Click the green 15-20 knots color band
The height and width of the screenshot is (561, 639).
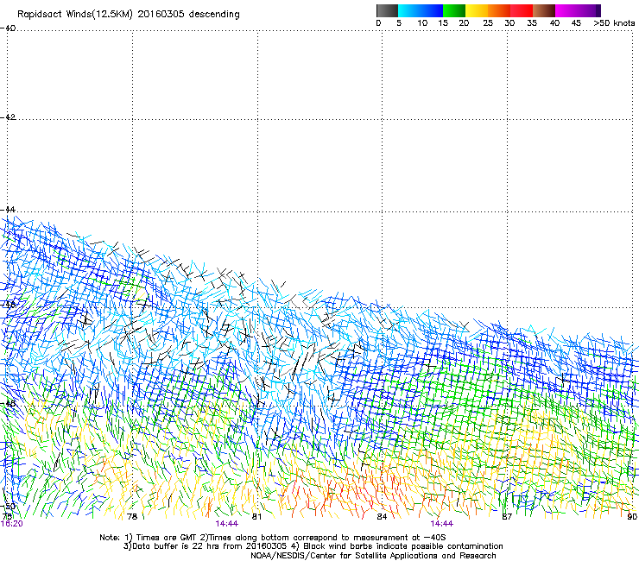coord(454,10)
